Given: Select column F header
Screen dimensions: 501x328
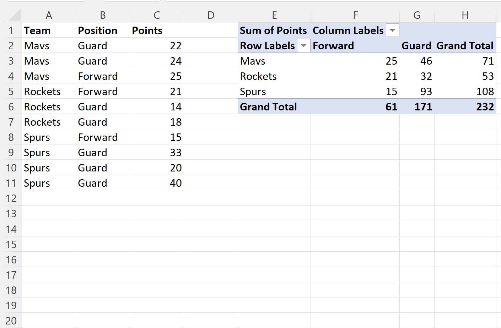Looking at the screenshot, I should pyautogui.click(x=355, y=15).
